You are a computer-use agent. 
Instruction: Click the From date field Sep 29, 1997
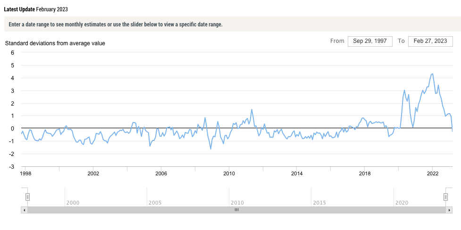click(x=370, y=41)
